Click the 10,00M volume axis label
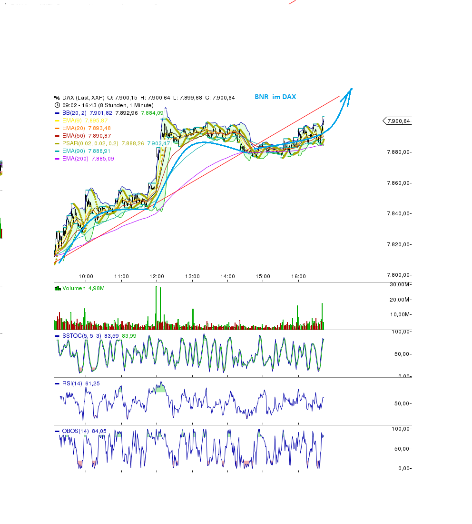 (x=400, y=314)
